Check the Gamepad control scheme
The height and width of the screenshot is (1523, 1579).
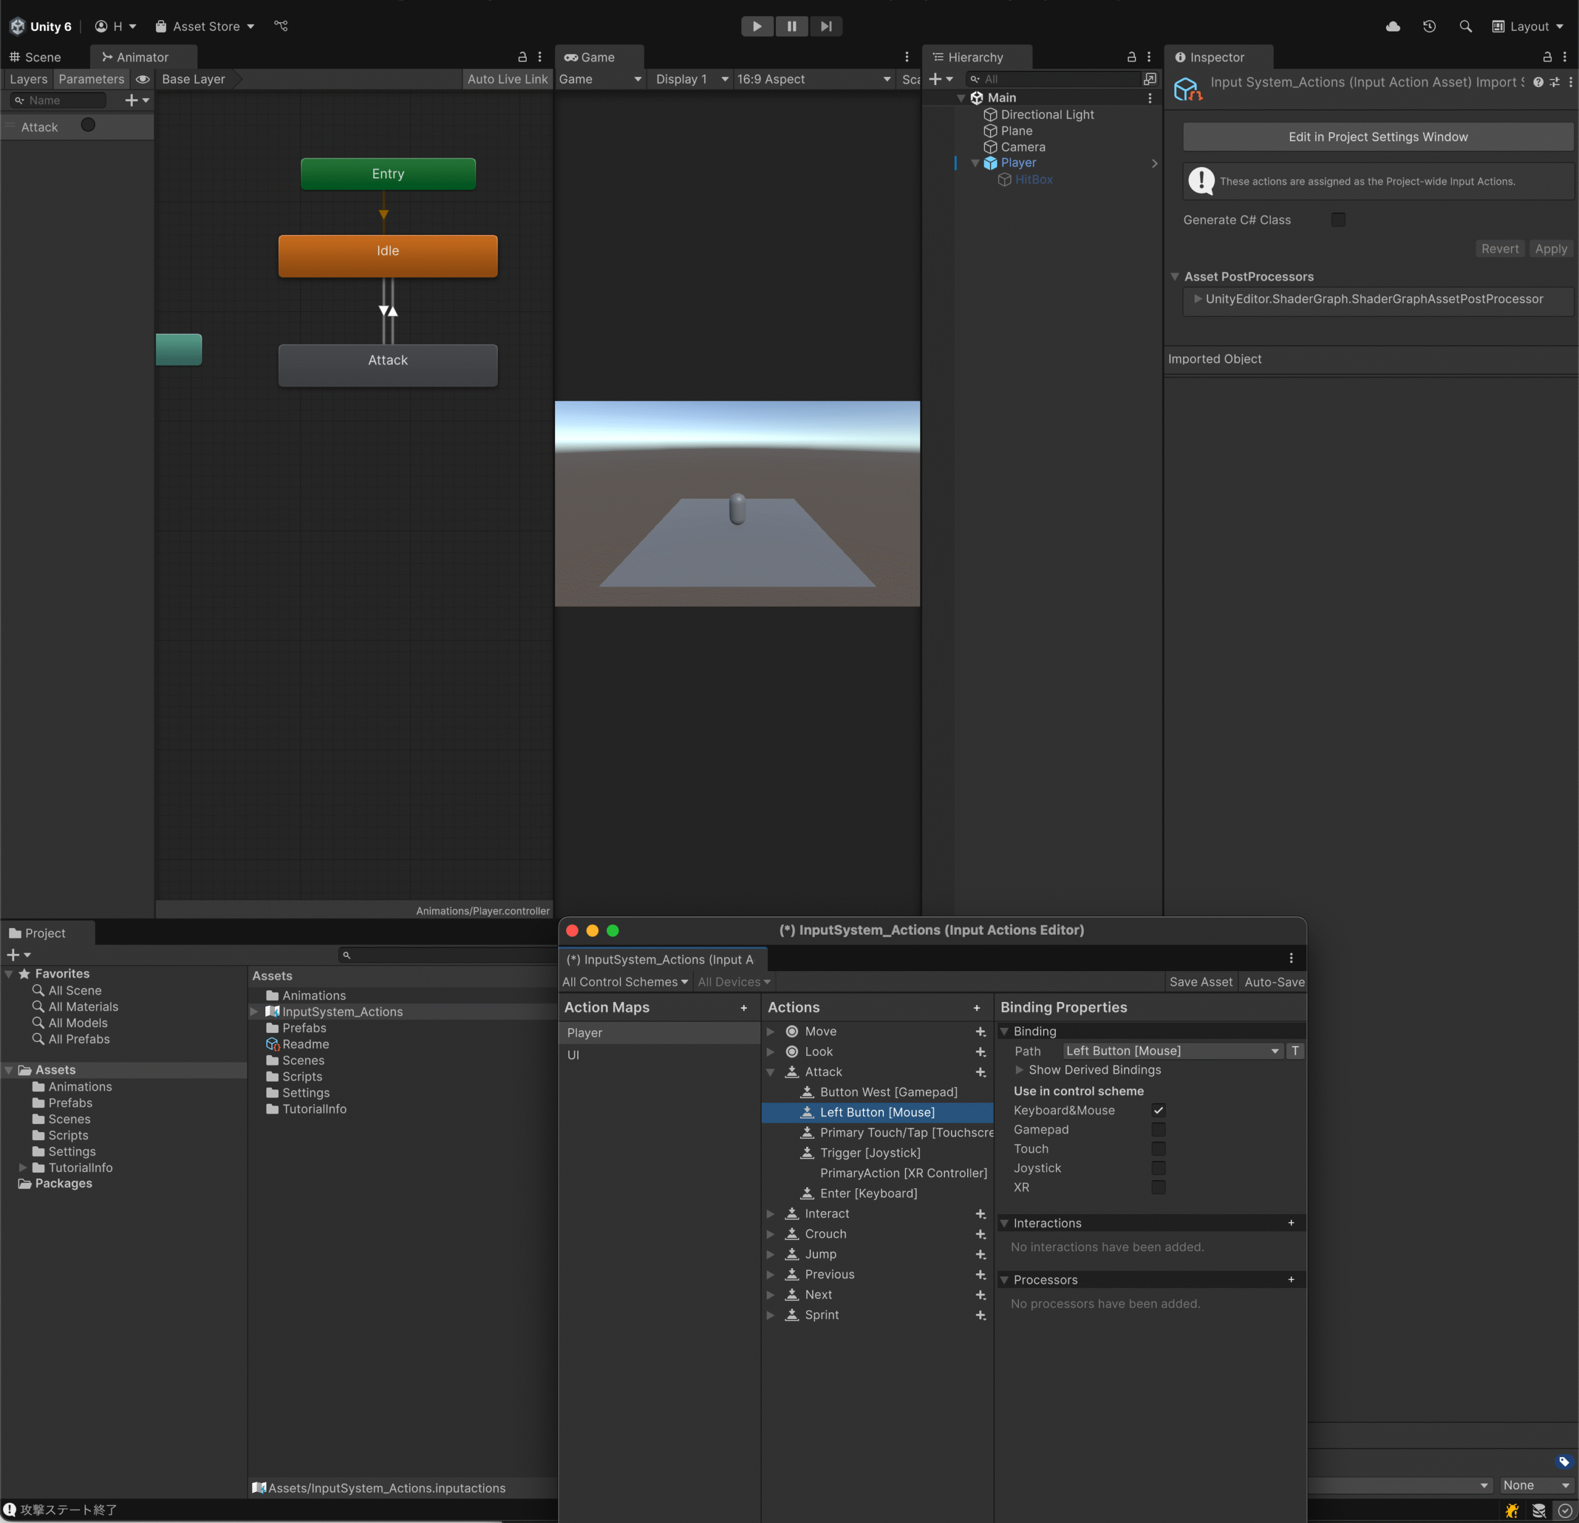[1158, 1129]
